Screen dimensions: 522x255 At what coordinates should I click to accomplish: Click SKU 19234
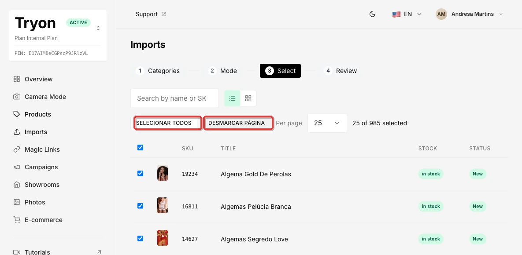pyautogui.click(x=190, y=174)
